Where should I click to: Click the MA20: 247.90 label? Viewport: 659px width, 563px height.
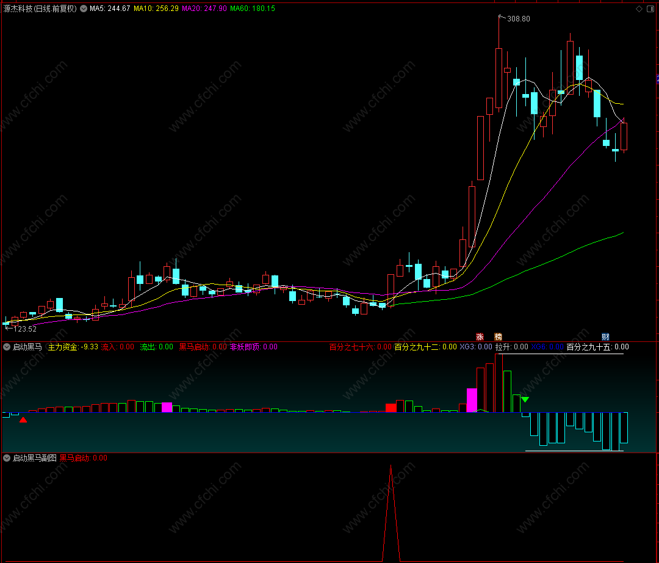(x=204, y=9)
